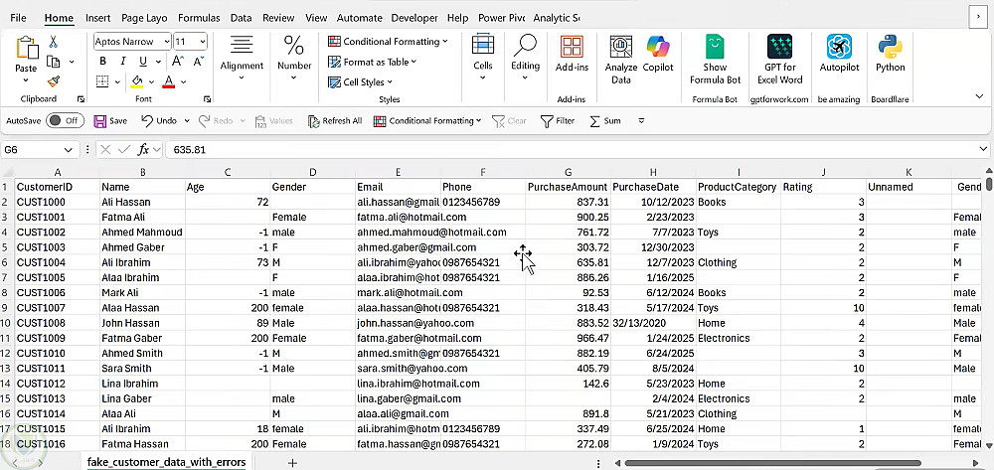Expand the formula bar
Screen dimensions: 994x470
click(x=983, y=149)
